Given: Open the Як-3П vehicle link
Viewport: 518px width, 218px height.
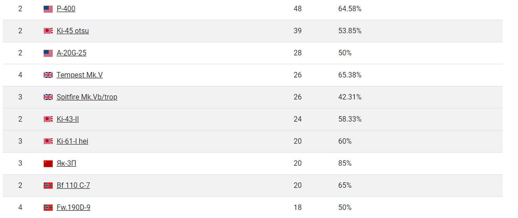Looking at the screenshot, I should (x=66, y=164).
